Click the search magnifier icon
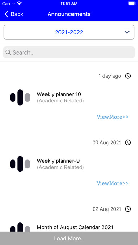The width and height of the screenshot is (138, 245). point(8,52)
